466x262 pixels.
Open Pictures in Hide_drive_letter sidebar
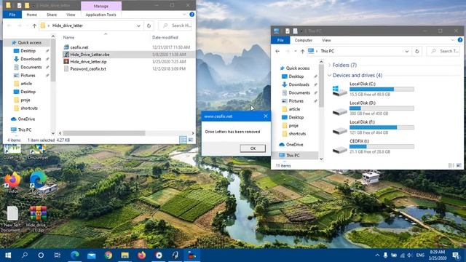click(28, 76)
